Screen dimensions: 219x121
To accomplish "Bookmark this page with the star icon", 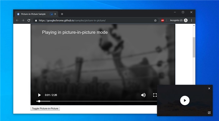I will click(x=155, y=20).
